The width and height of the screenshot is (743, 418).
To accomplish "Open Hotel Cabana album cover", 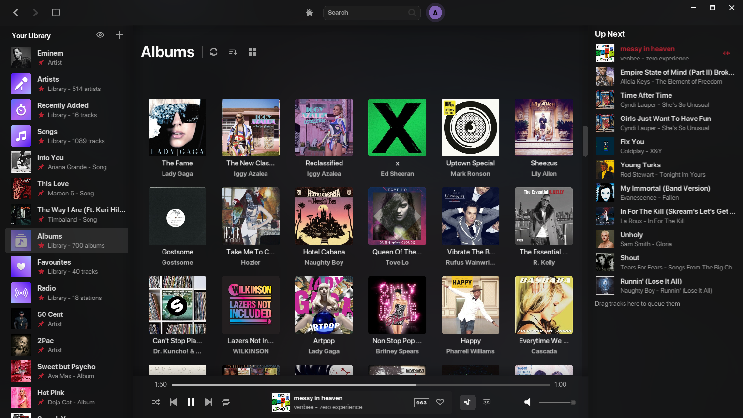I will 324,216.
